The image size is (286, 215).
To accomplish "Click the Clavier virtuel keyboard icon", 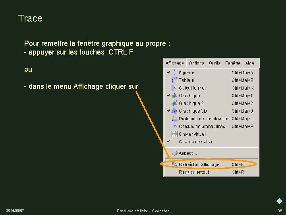I will tap(174, 134).
